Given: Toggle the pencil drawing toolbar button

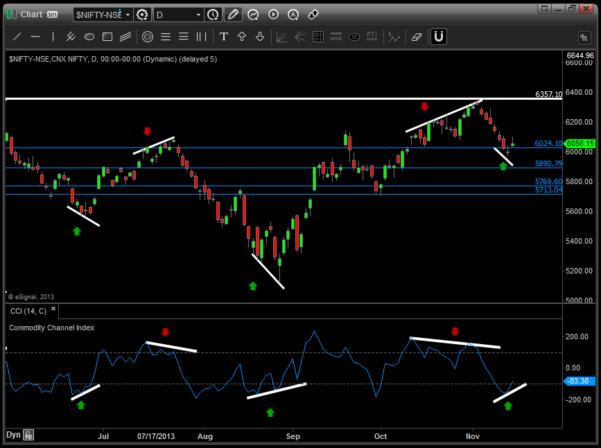Looking at the screenshot, I should pos(233,14).
